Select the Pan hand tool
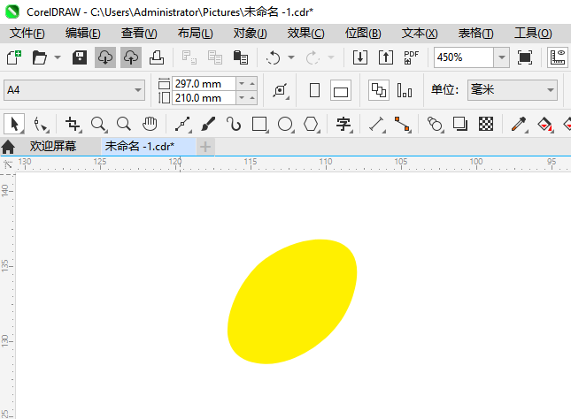 click(150, 124)
